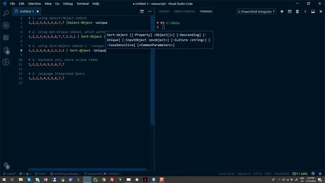
Task: Close the terminal panel
Action: pyautogui.click(x=320, y=11)
